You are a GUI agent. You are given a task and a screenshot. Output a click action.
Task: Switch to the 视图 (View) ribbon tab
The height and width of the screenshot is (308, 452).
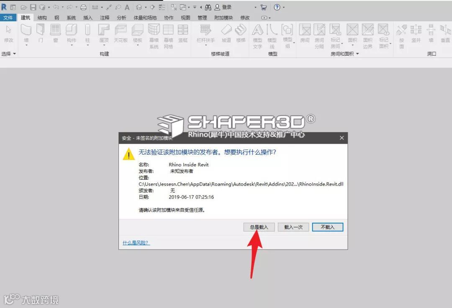[185, 18]
